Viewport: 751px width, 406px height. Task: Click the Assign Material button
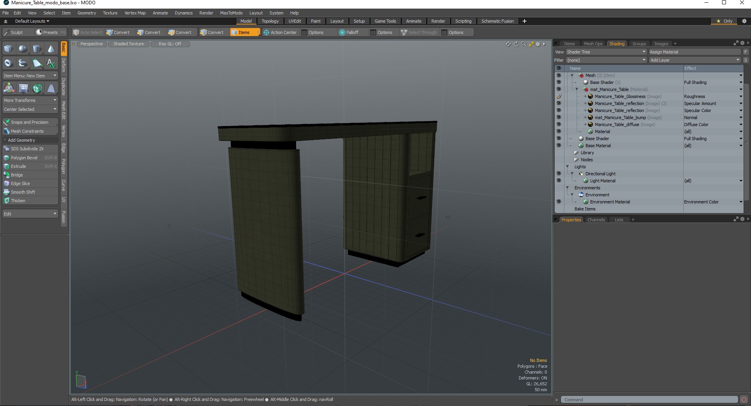695,52
